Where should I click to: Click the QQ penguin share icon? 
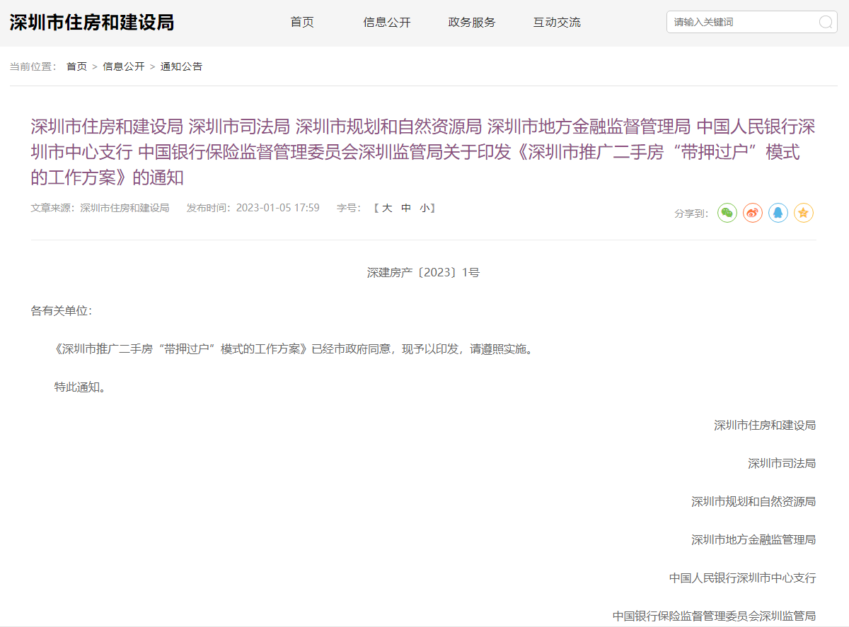778,213
